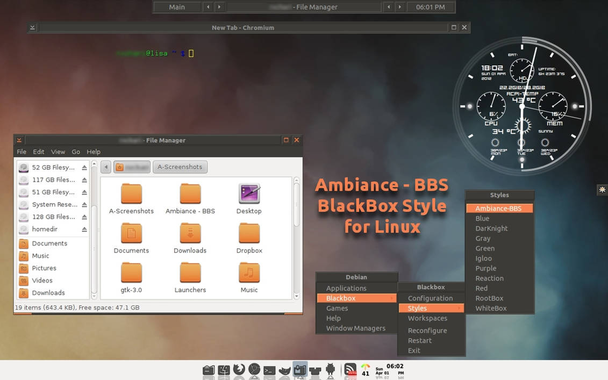This screenshot has height=380, width=608.
Task: Open the Android app icon in the dock
Action: [331, 370]
